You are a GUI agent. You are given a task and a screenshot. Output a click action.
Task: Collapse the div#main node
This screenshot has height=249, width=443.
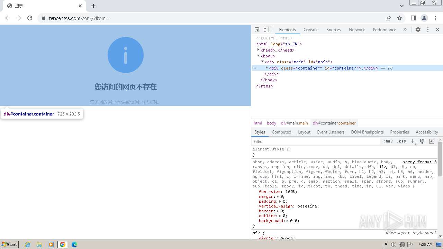coord(262,62)
